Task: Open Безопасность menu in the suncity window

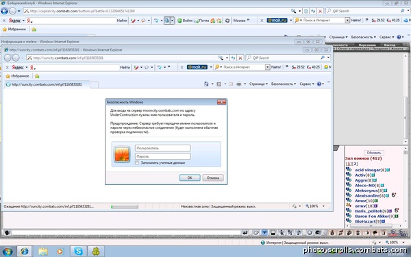Action: point(284,84)
